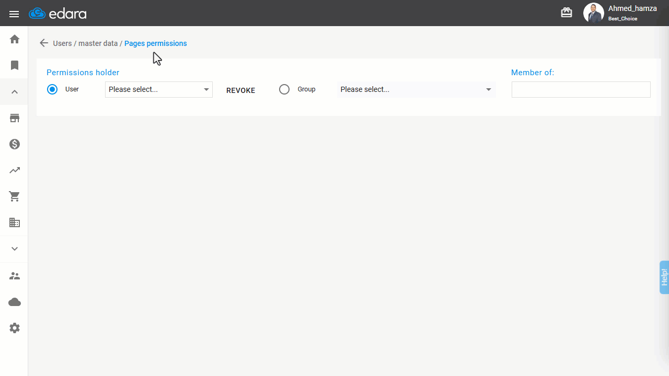Open the Help! side tab
669x376 pixels.
664,277
